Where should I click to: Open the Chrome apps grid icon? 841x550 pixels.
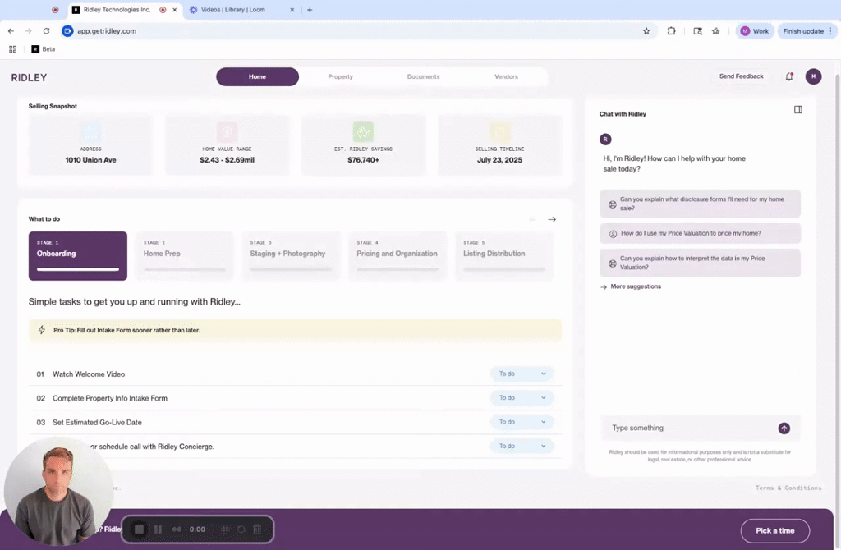13,49
